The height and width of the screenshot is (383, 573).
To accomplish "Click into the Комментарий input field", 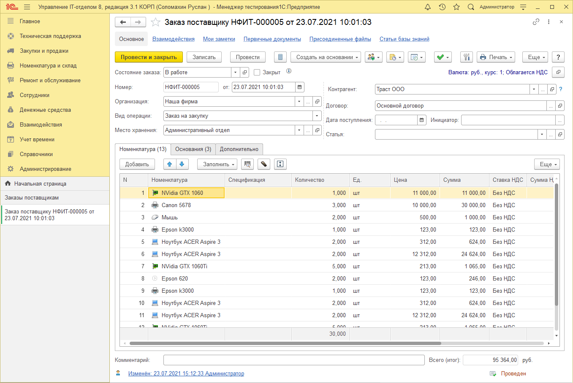I will click(x=293, y=360).
